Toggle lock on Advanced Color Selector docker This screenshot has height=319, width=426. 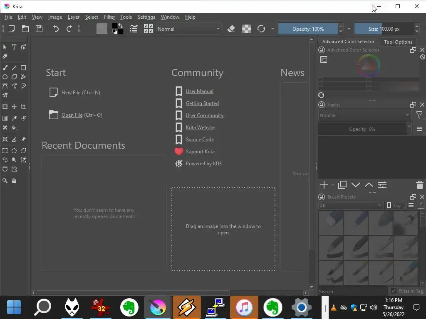coord(322,50)
